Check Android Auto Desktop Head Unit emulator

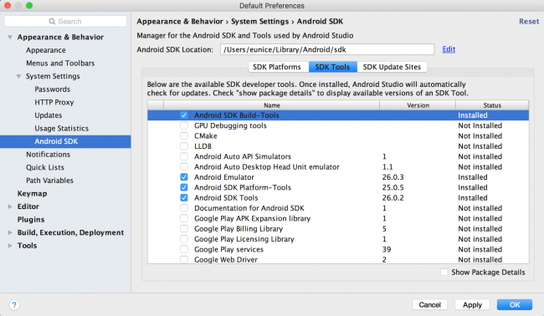point(184,167)
